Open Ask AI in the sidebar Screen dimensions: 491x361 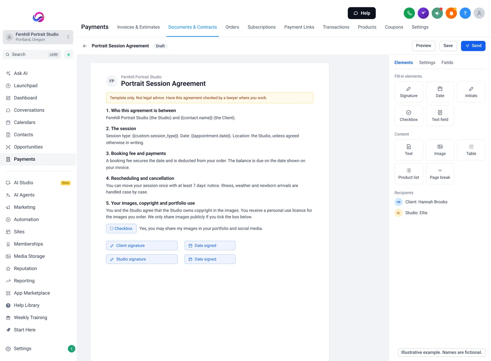(x=38, y=73)
